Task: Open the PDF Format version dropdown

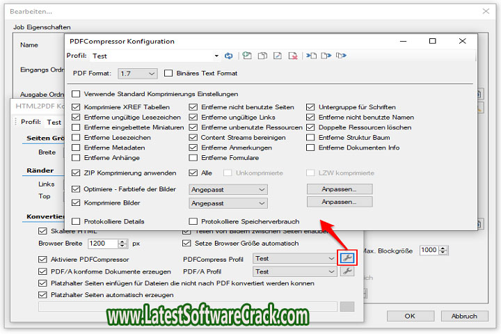Action: pos(138,73)
